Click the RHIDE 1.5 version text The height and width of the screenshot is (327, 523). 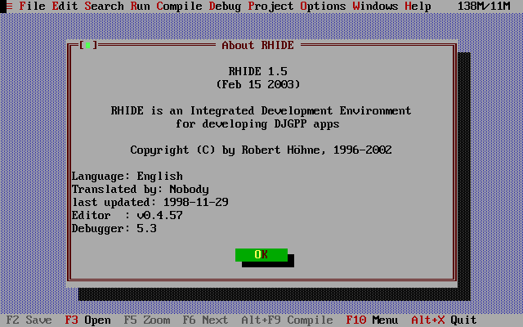pyautogui.click(x=258, y=71)
